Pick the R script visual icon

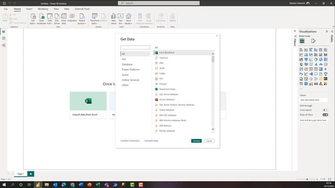point(326,69)
